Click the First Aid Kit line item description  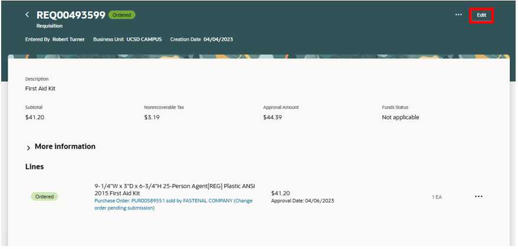click(x=175, y=189)
